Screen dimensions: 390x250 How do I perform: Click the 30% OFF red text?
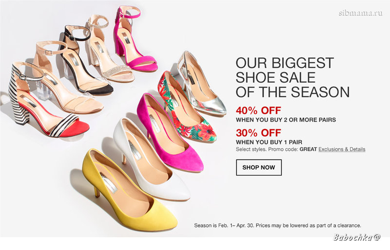(258, 133)
